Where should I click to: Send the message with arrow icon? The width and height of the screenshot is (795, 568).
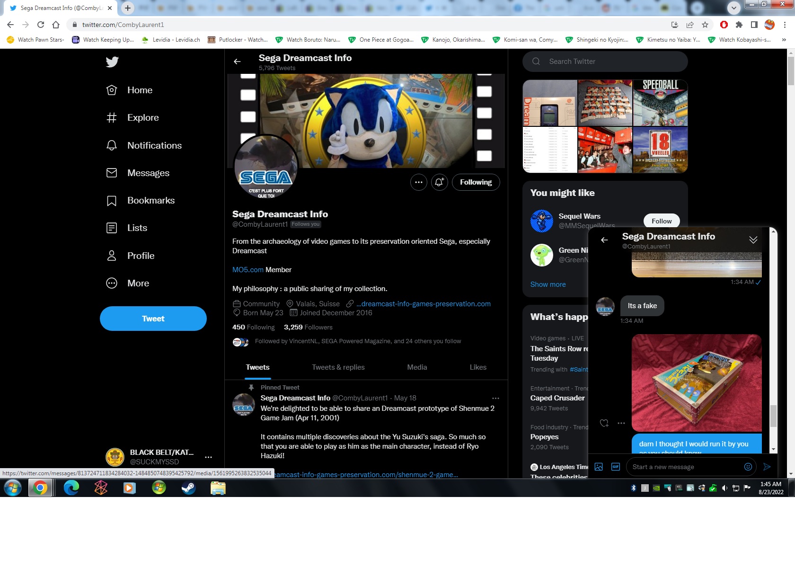pyautogui.click(x=767, y=467)
